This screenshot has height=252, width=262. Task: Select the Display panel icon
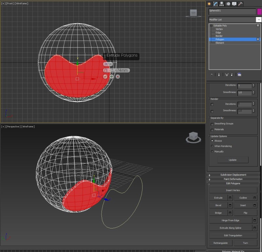point(234,4)
